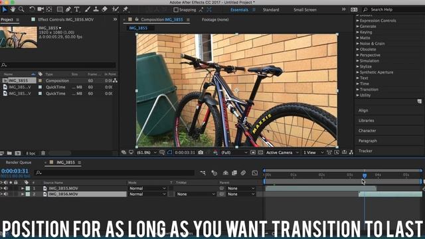The image size is (425, 239).
Task: Expand IMG_3856.MOV layer properties
Action: point(23,194)
